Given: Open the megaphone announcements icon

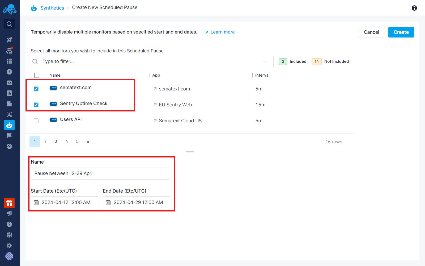Looking at the screenshot, I should [9, 214].
